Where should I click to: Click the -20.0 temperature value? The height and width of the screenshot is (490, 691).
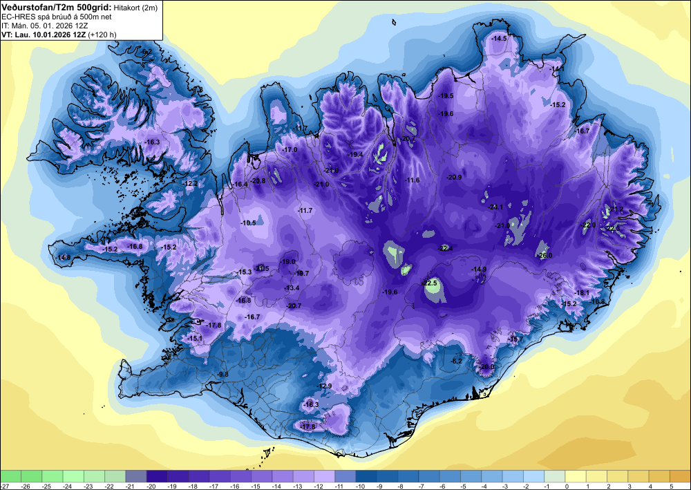tap(486, 366)
